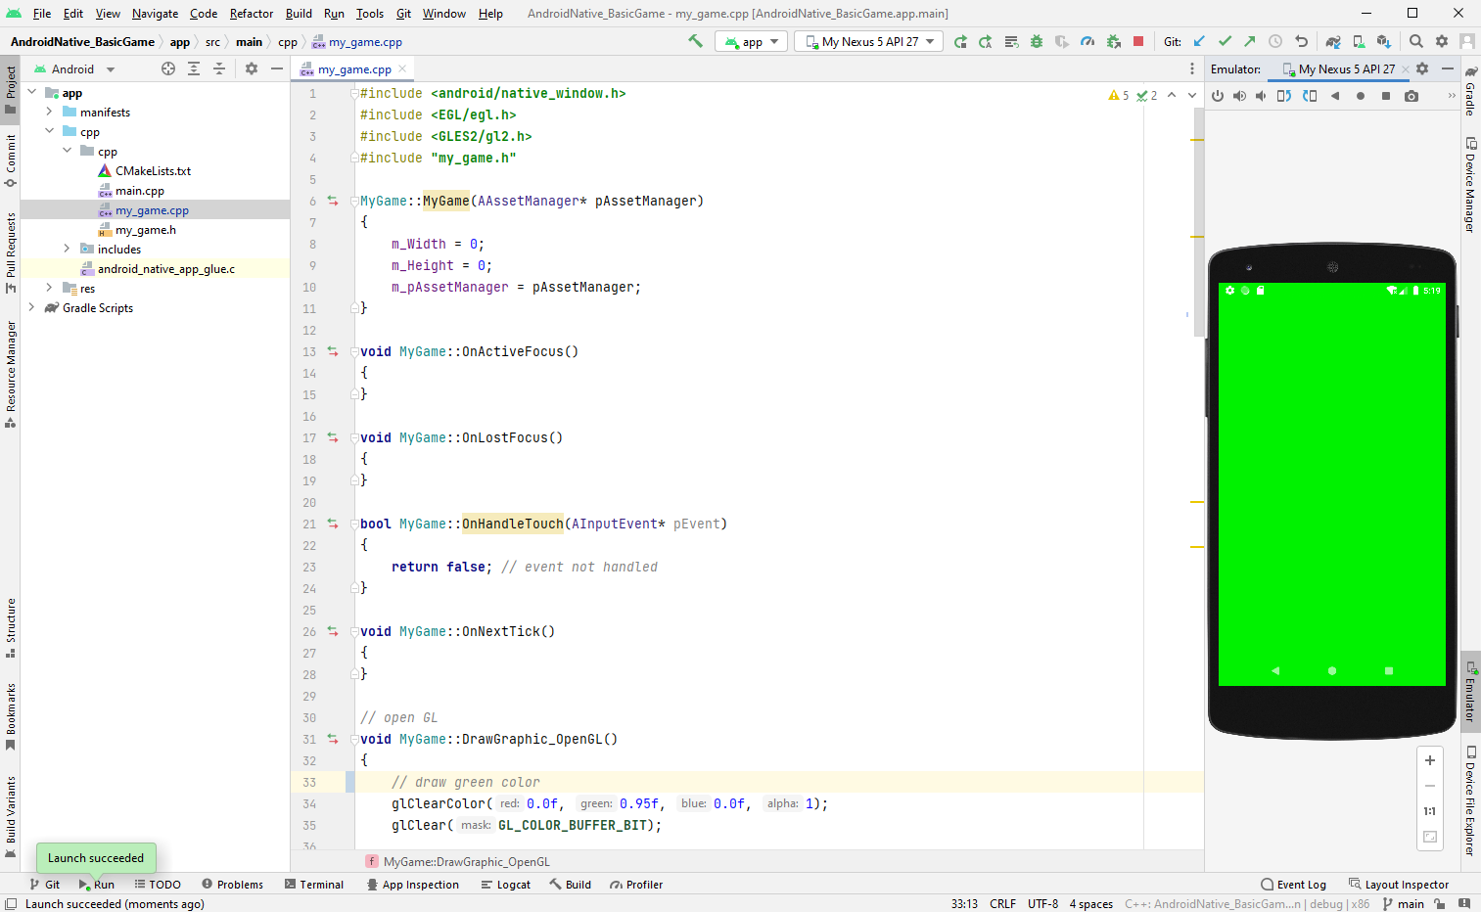Expand the includes folder
Viewport: 1481px width, 912px height.
coord(67,249)
